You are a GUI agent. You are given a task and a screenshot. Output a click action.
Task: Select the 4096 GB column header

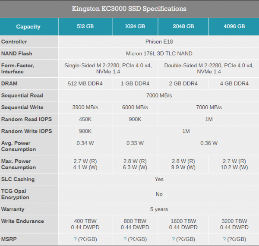(x=234, y=26)
